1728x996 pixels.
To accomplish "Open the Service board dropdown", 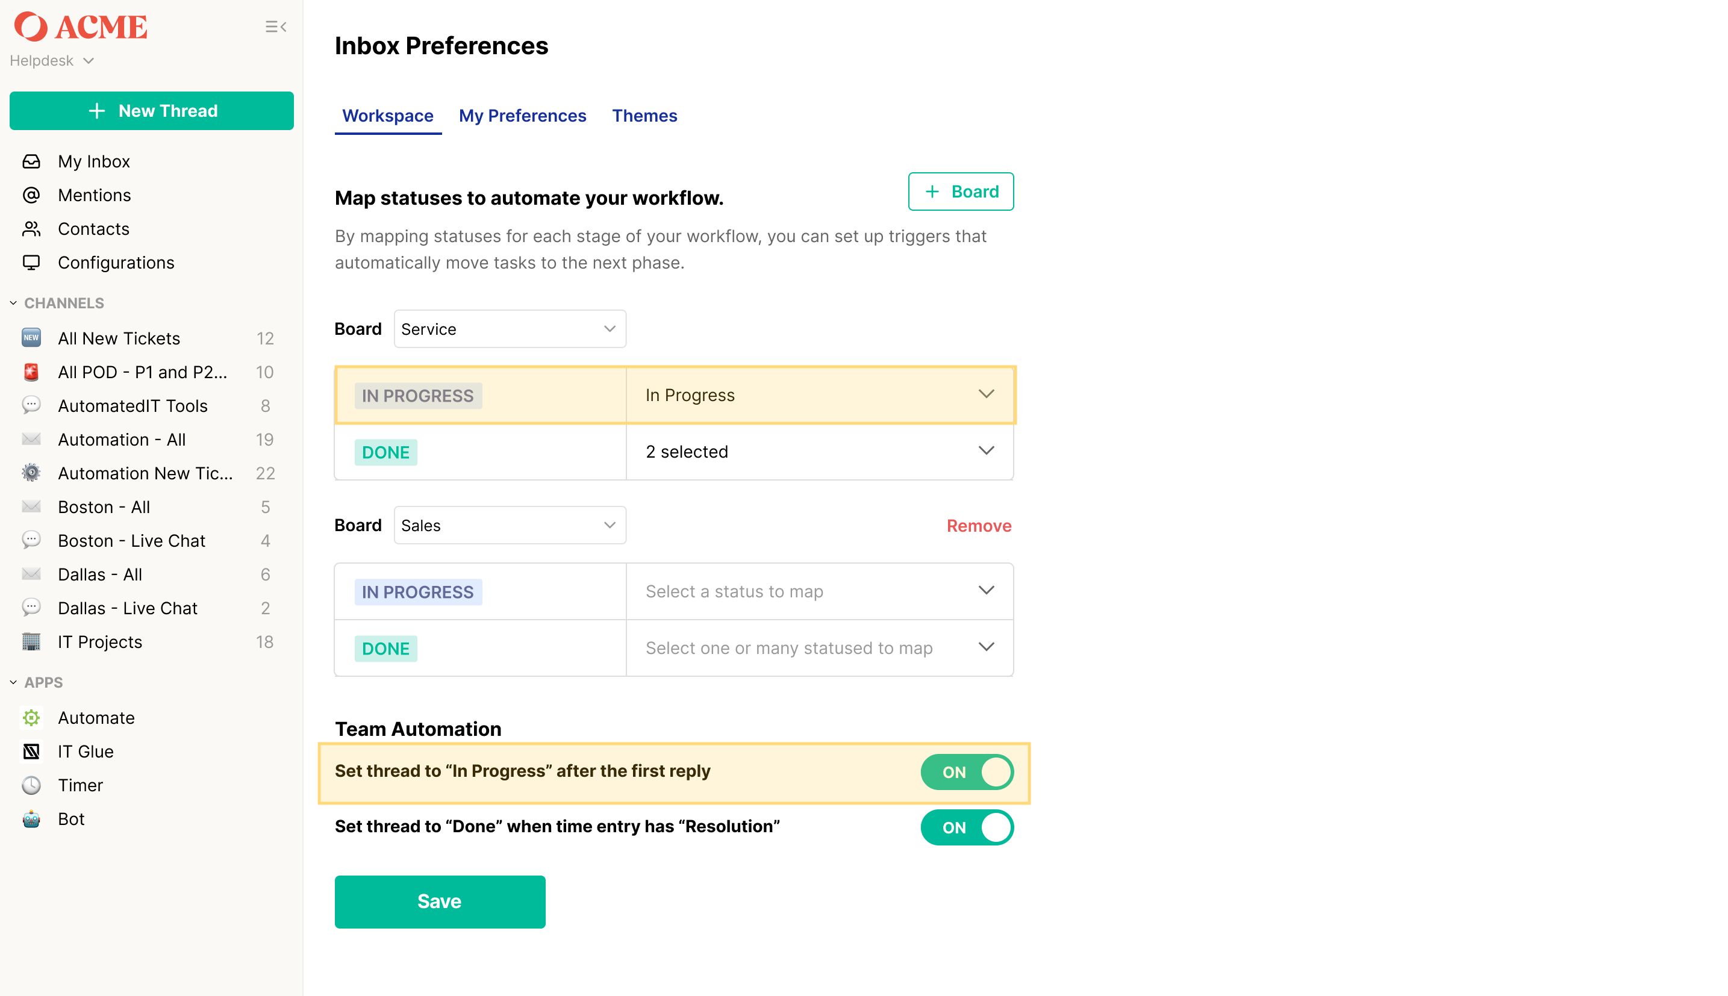I will point(510,329).
